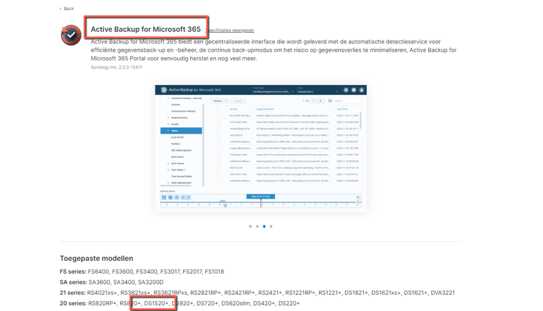Tick checkbox for support@cloudally row
The image size is (543, 311).
coord(219,148)
